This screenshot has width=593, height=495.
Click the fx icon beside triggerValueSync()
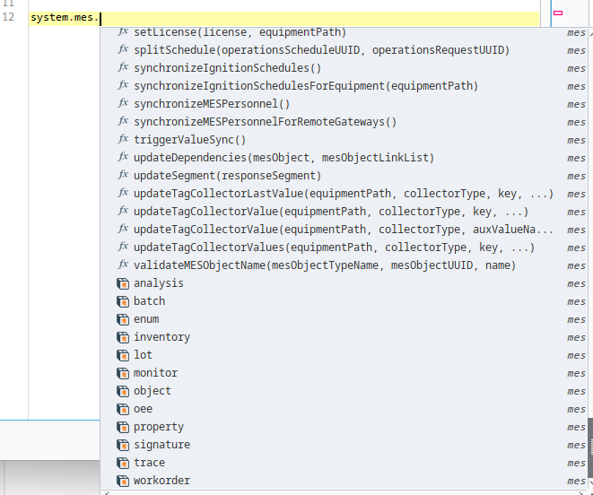[123, 140]
